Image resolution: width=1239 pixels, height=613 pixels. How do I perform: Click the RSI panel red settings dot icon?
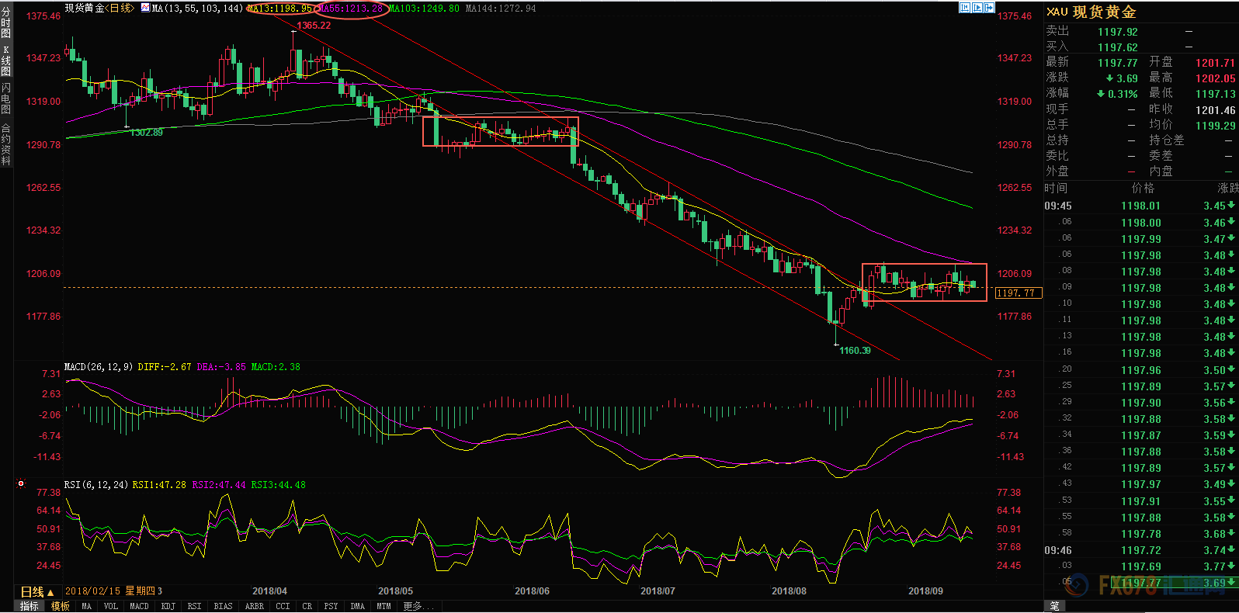click(21, 483)
